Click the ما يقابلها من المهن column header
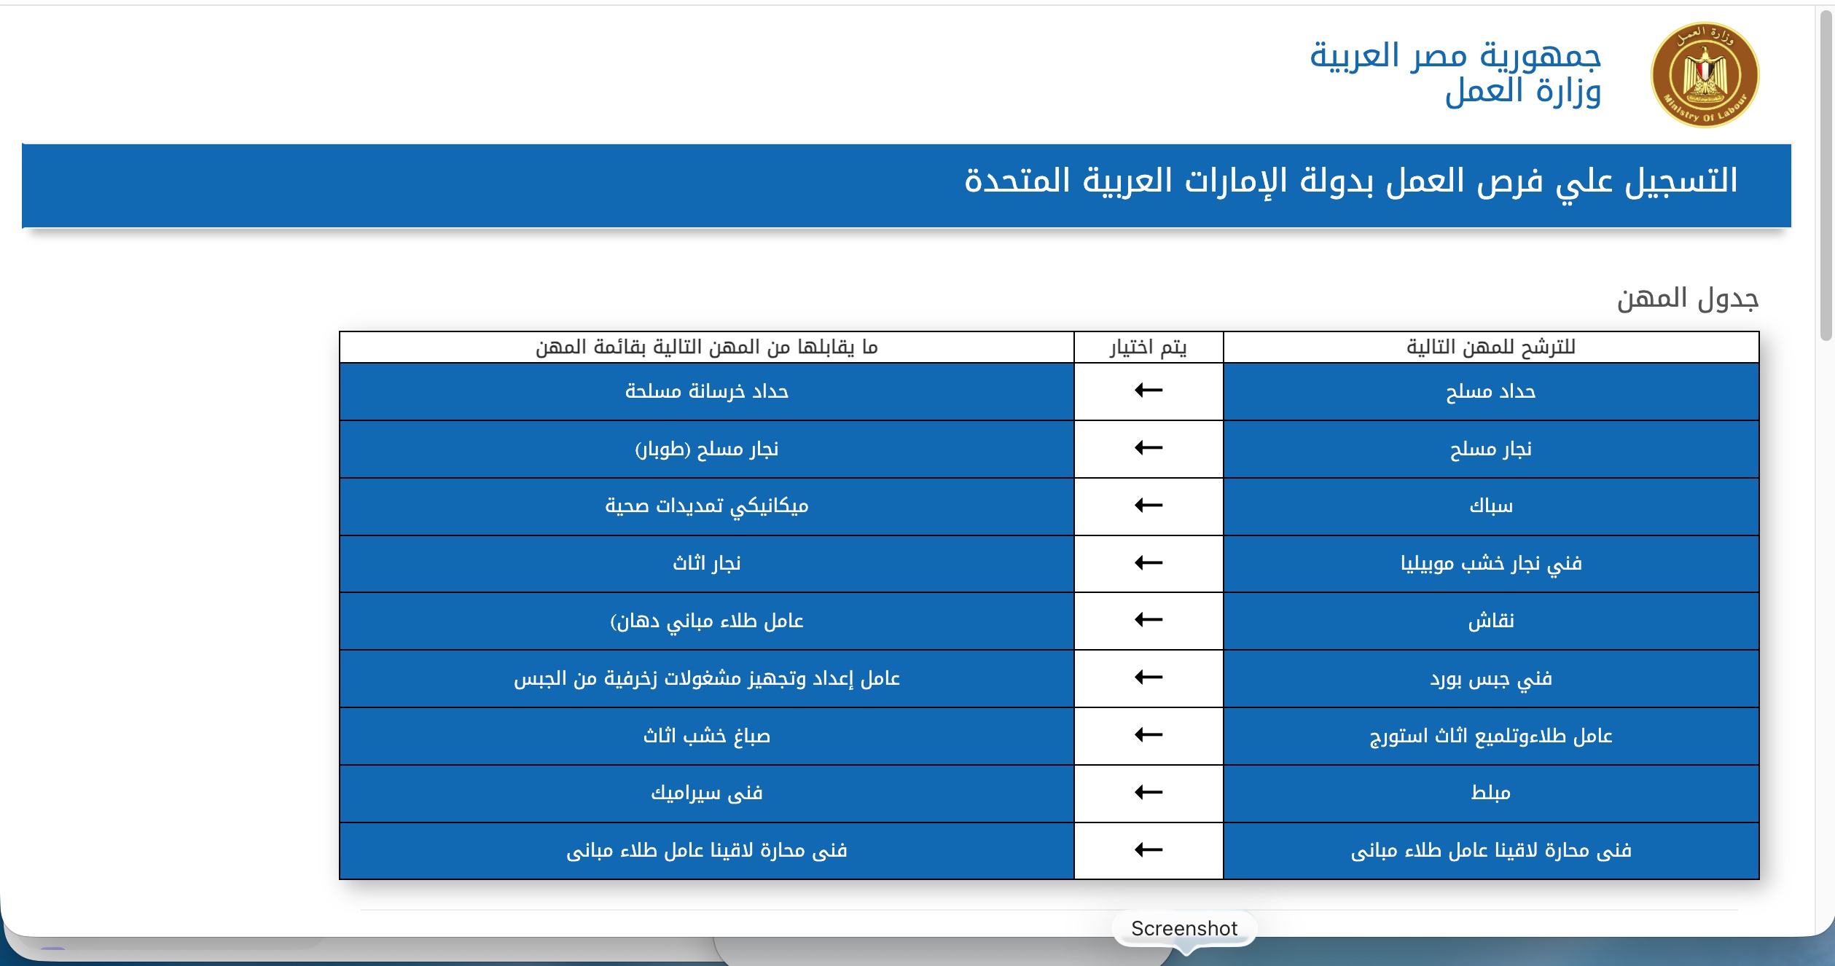This screenshot has width=1835, height=966. 706,347
